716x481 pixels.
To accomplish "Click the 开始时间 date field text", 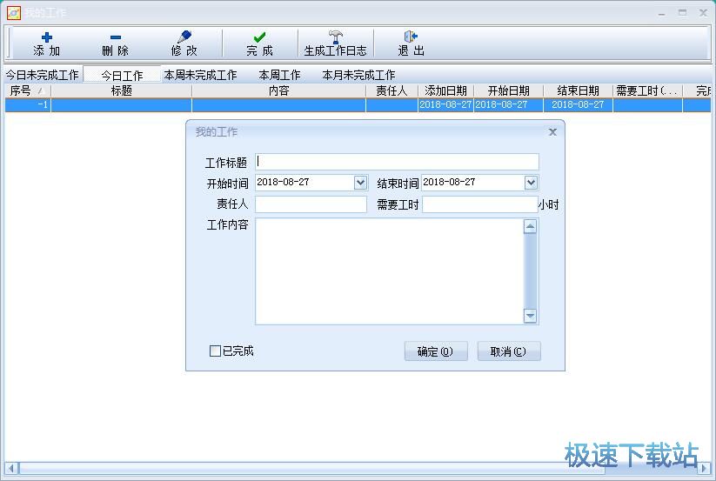I will point(283,182).
